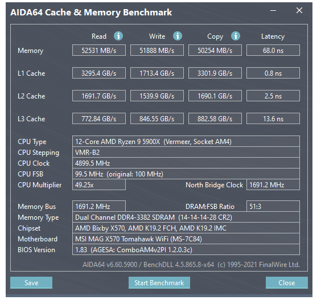Click the Motherboard info field
This screenshot has width=321, height=304.
point(186,239)
